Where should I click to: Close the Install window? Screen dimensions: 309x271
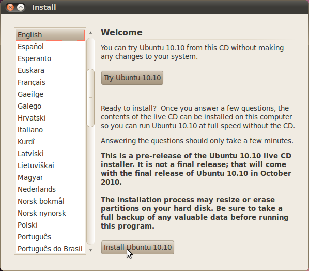click(x=10, y=7)
